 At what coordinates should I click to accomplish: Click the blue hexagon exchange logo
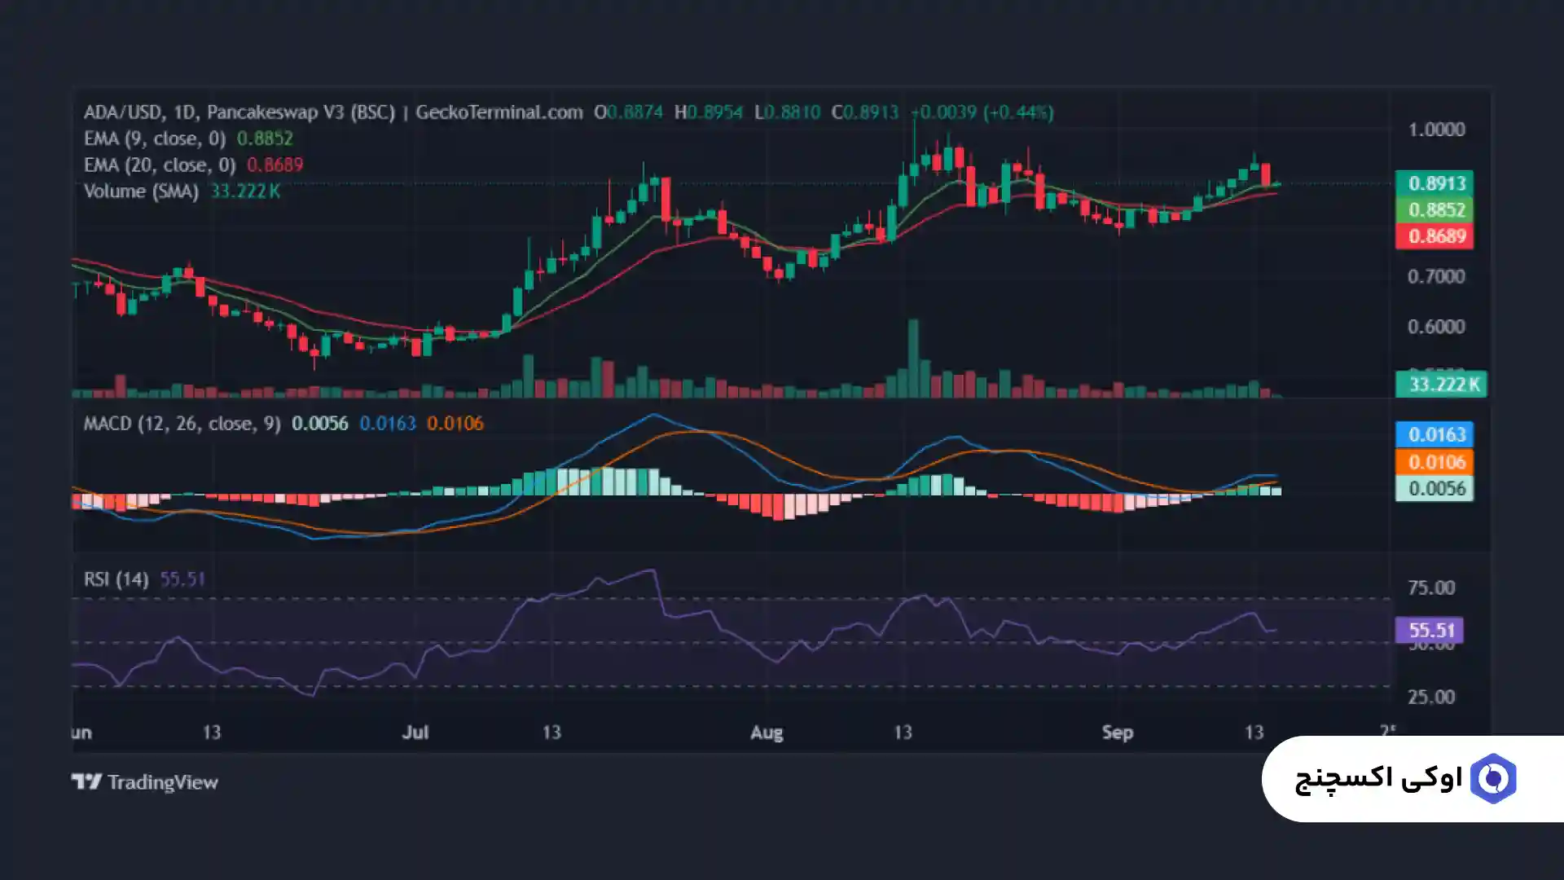[x=1493, y=779]
